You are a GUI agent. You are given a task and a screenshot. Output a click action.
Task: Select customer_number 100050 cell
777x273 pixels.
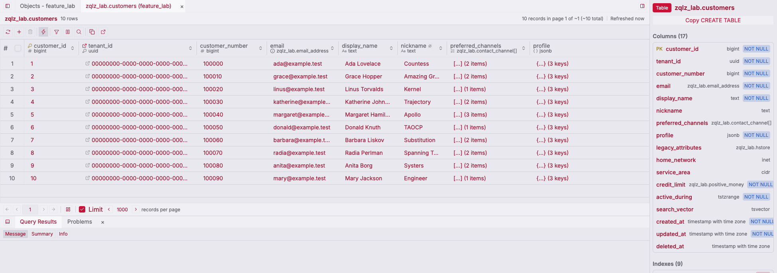[232, 127]
